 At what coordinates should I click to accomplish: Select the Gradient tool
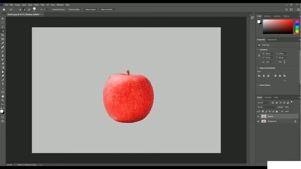(x=3, y=68)
